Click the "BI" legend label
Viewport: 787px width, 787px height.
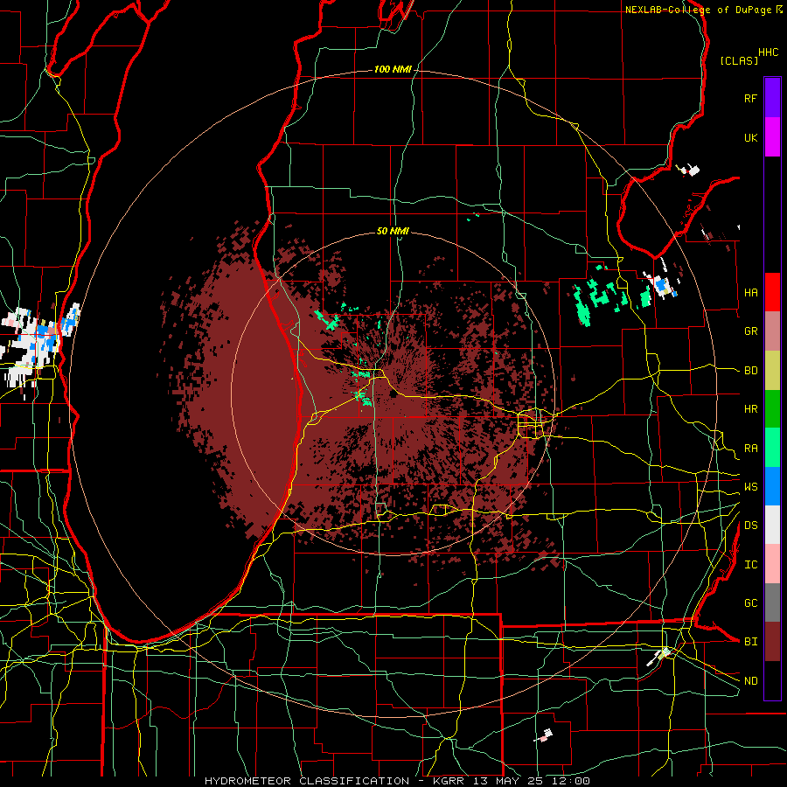click(x=751, y=642)
